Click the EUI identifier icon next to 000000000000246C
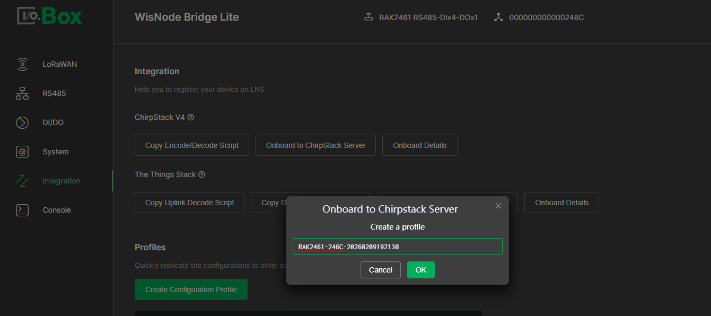711x316 pixels. coord(498,16)
